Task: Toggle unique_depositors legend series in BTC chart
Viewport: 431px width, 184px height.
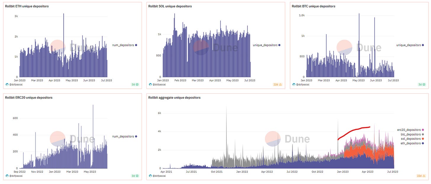Action: pos(410,45)
